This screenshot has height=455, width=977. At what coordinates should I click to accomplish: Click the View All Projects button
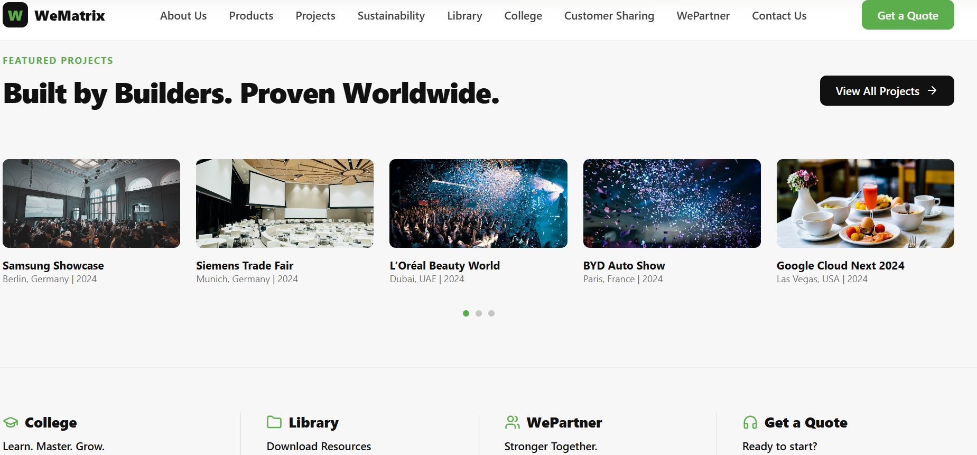[x=887, y=91]
